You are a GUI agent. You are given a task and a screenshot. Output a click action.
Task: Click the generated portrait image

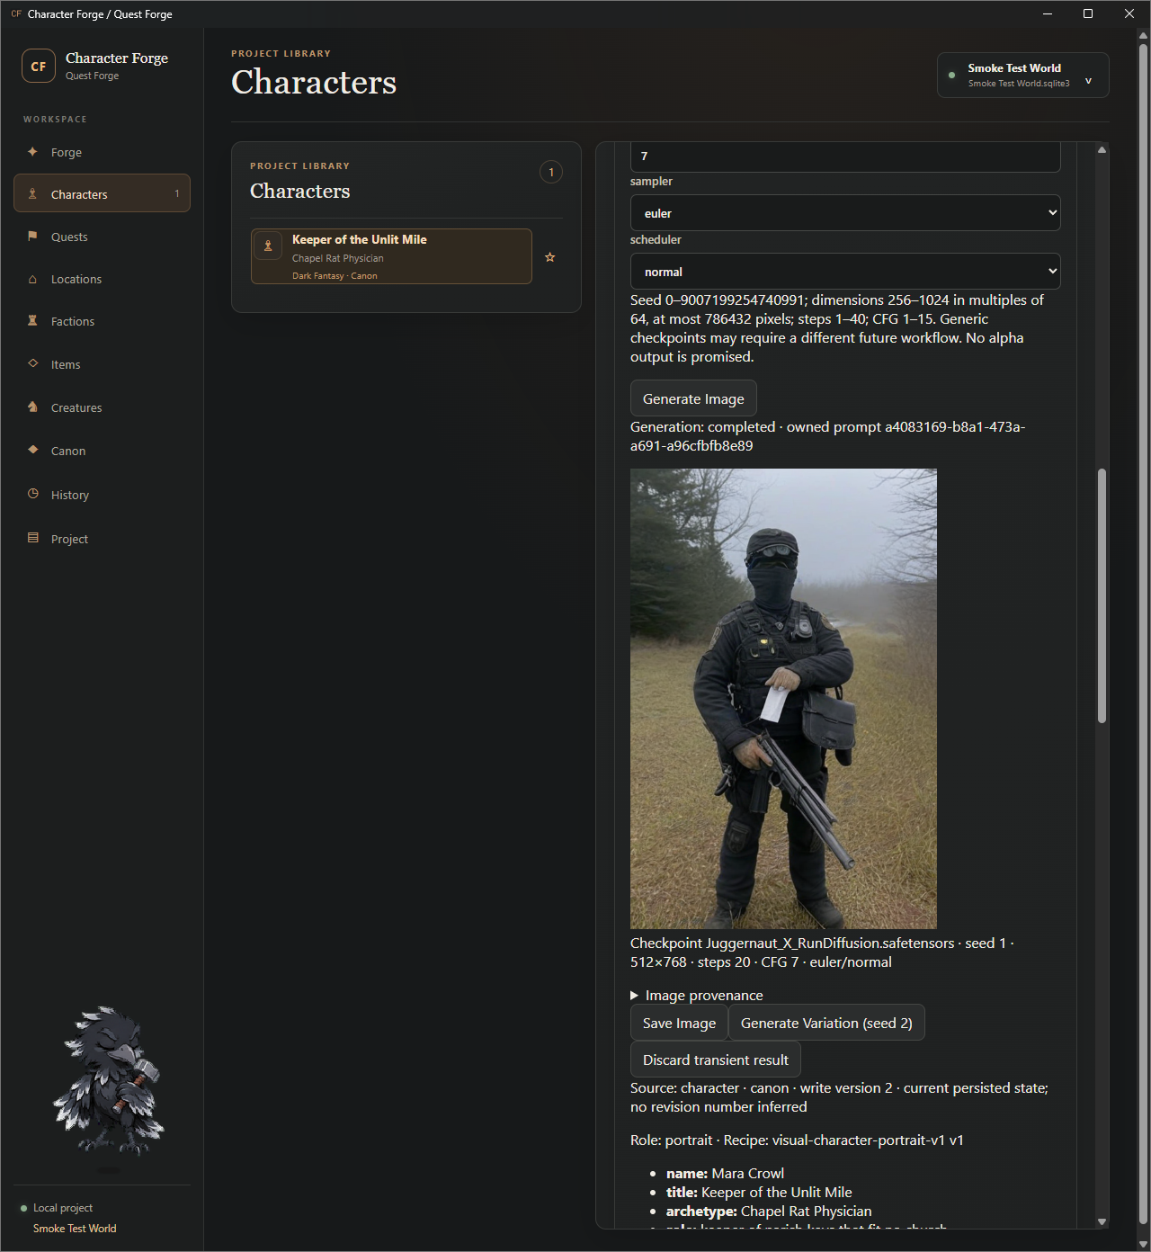click(783, 699)
